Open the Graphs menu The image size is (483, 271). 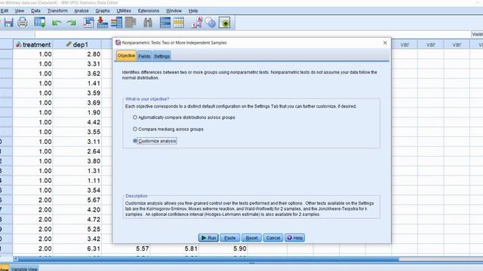(x=103, y=11)
